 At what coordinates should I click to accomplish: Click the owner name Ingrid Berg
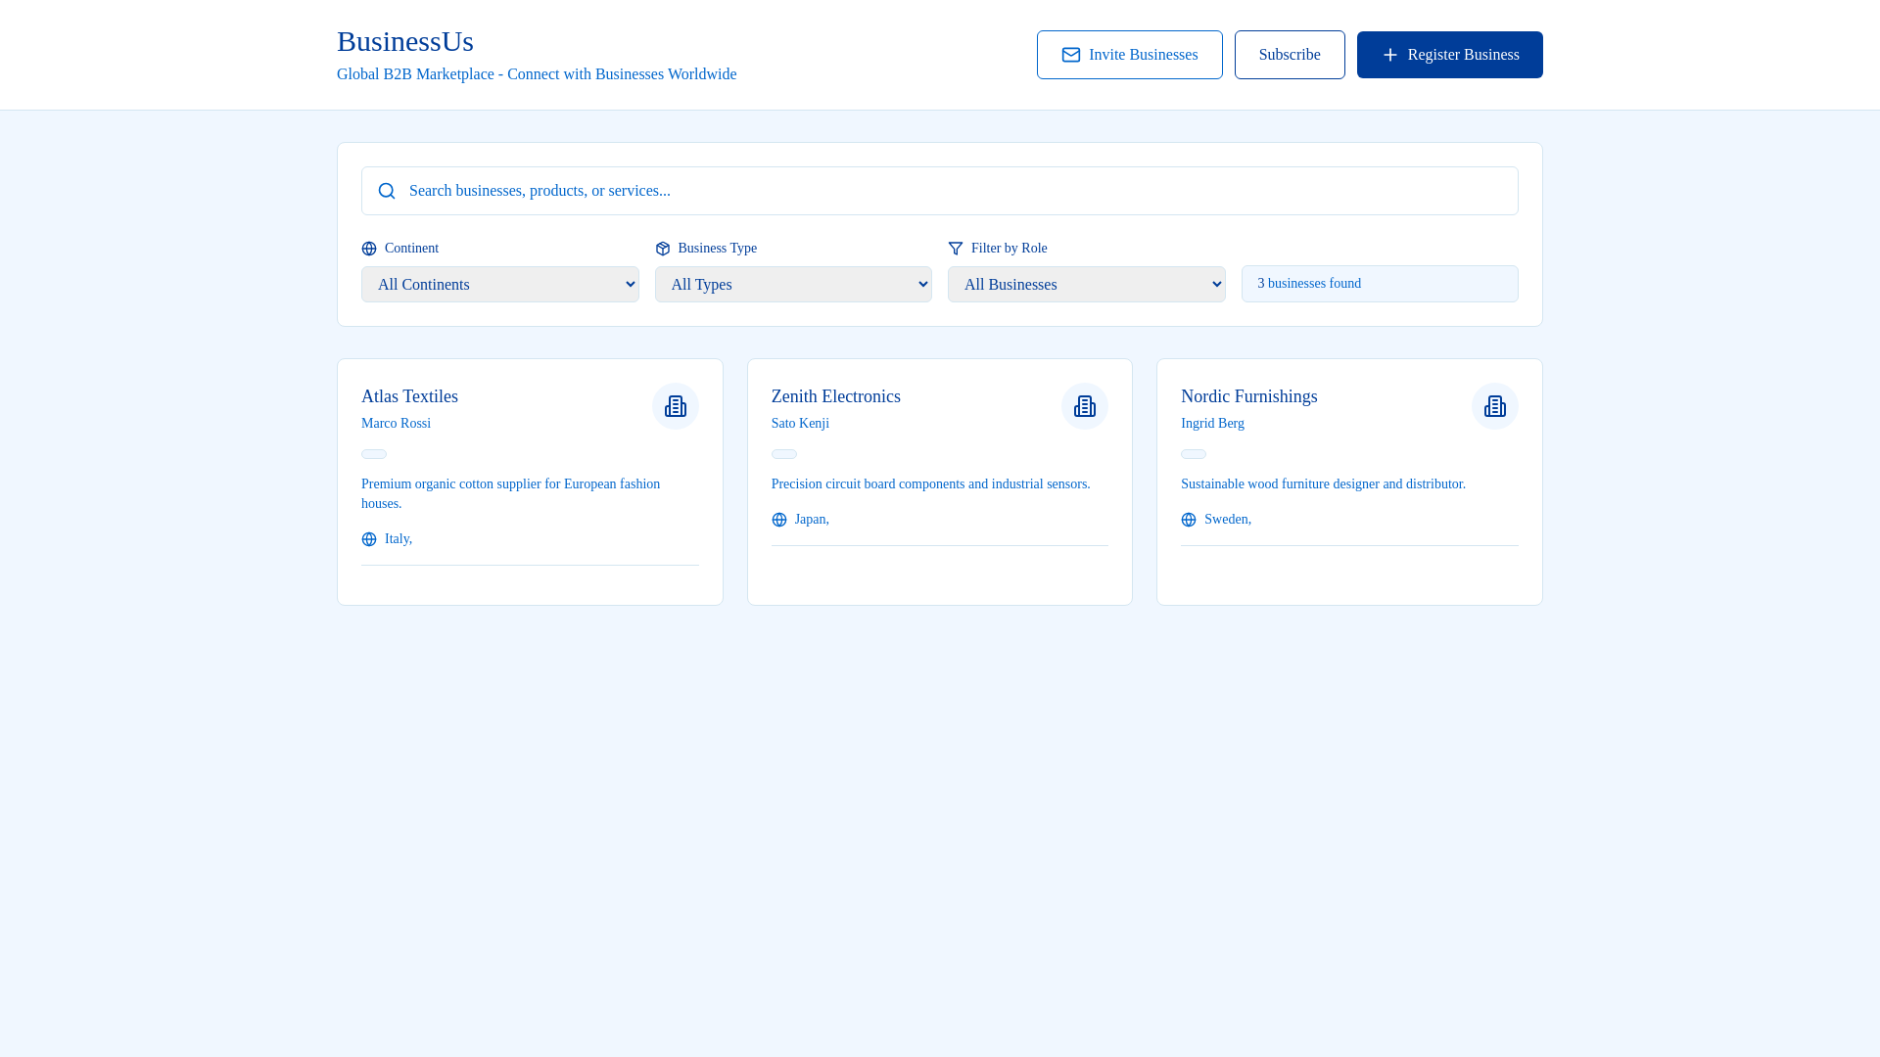(x=1212, y=424)
